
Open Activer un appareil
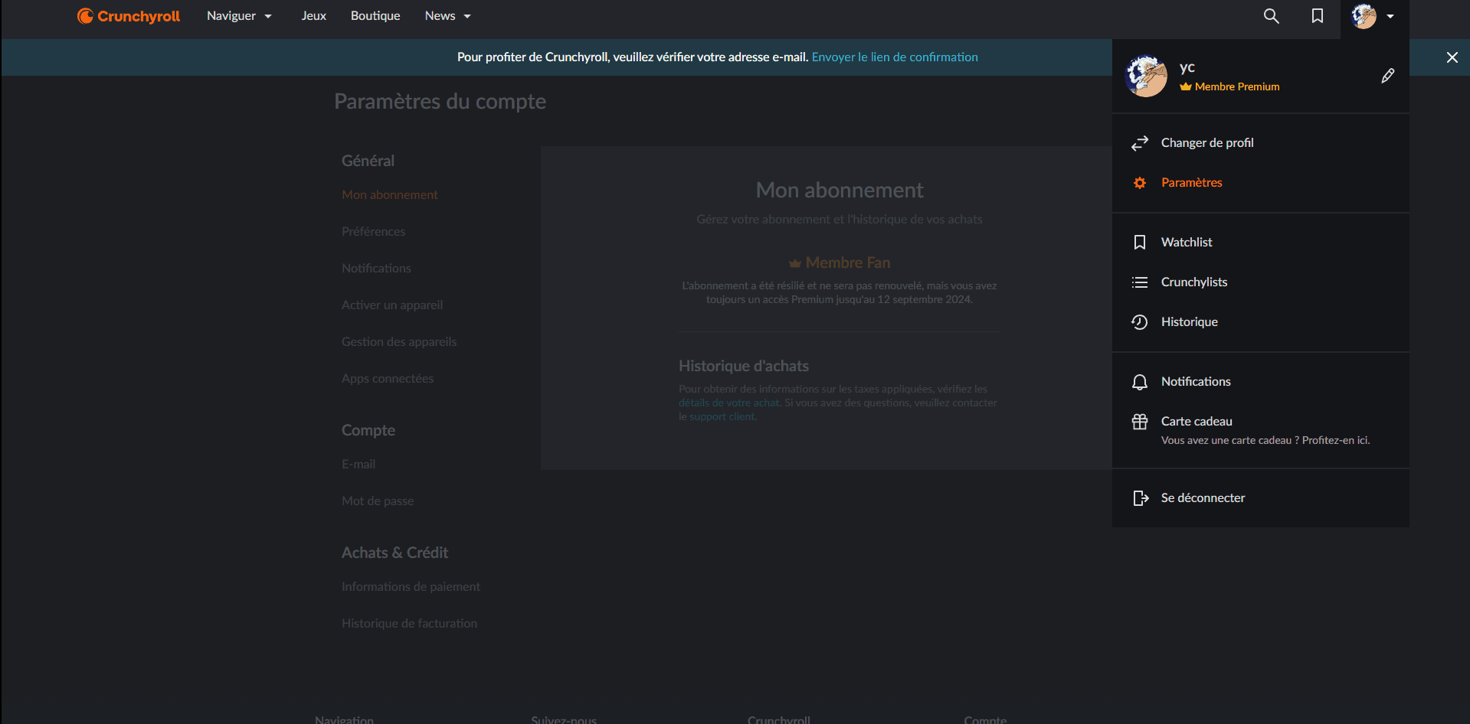click(392, 305)
